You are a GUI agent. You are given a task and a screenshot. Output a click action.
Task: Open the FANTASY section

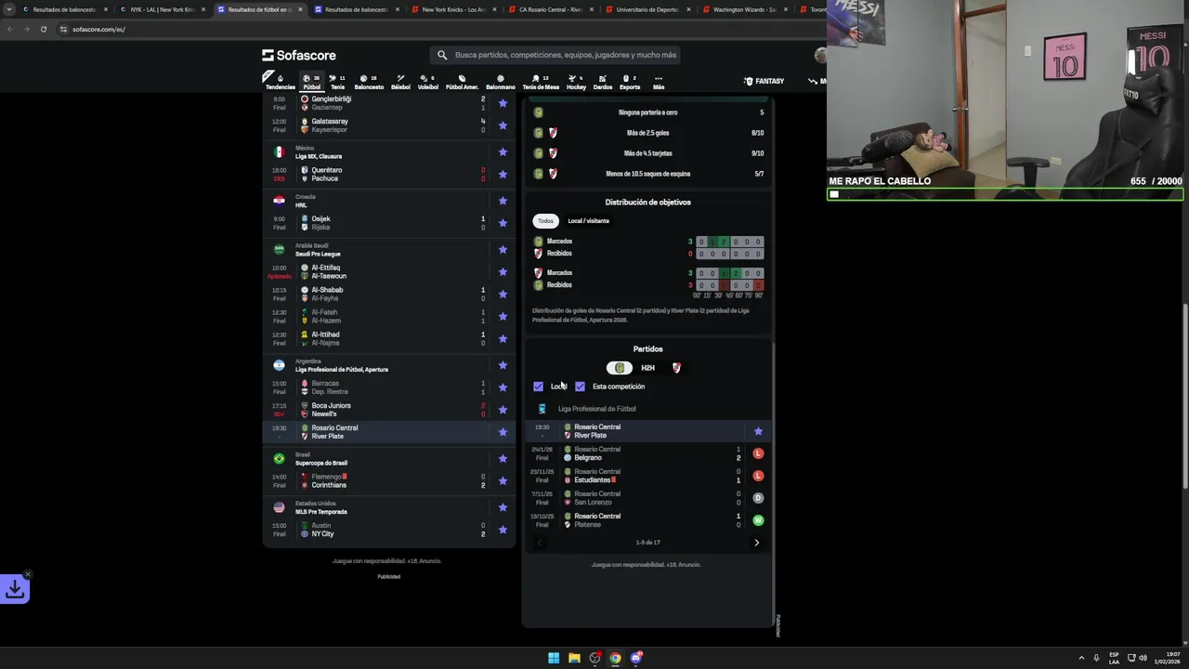[764, 81]
